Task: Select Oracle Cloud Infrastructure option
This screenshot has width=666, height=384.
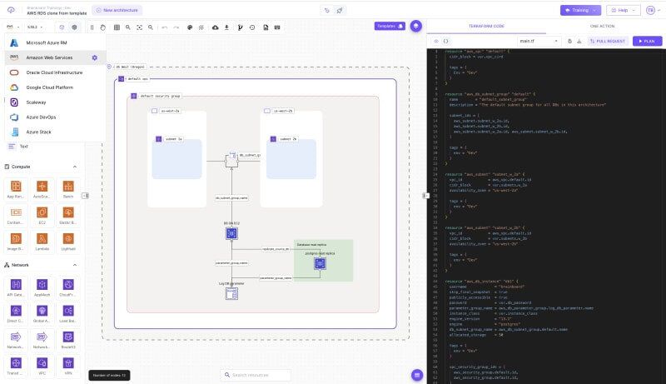Action: [55, 72]
